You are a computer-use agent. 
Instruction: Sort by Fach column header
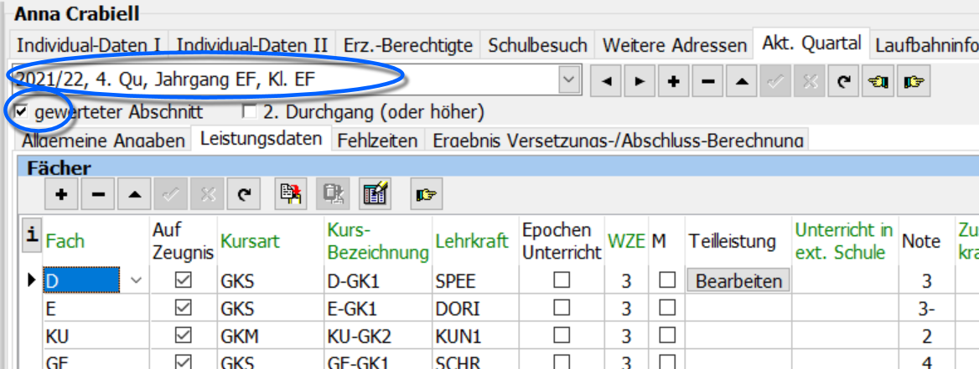point(65,242)
